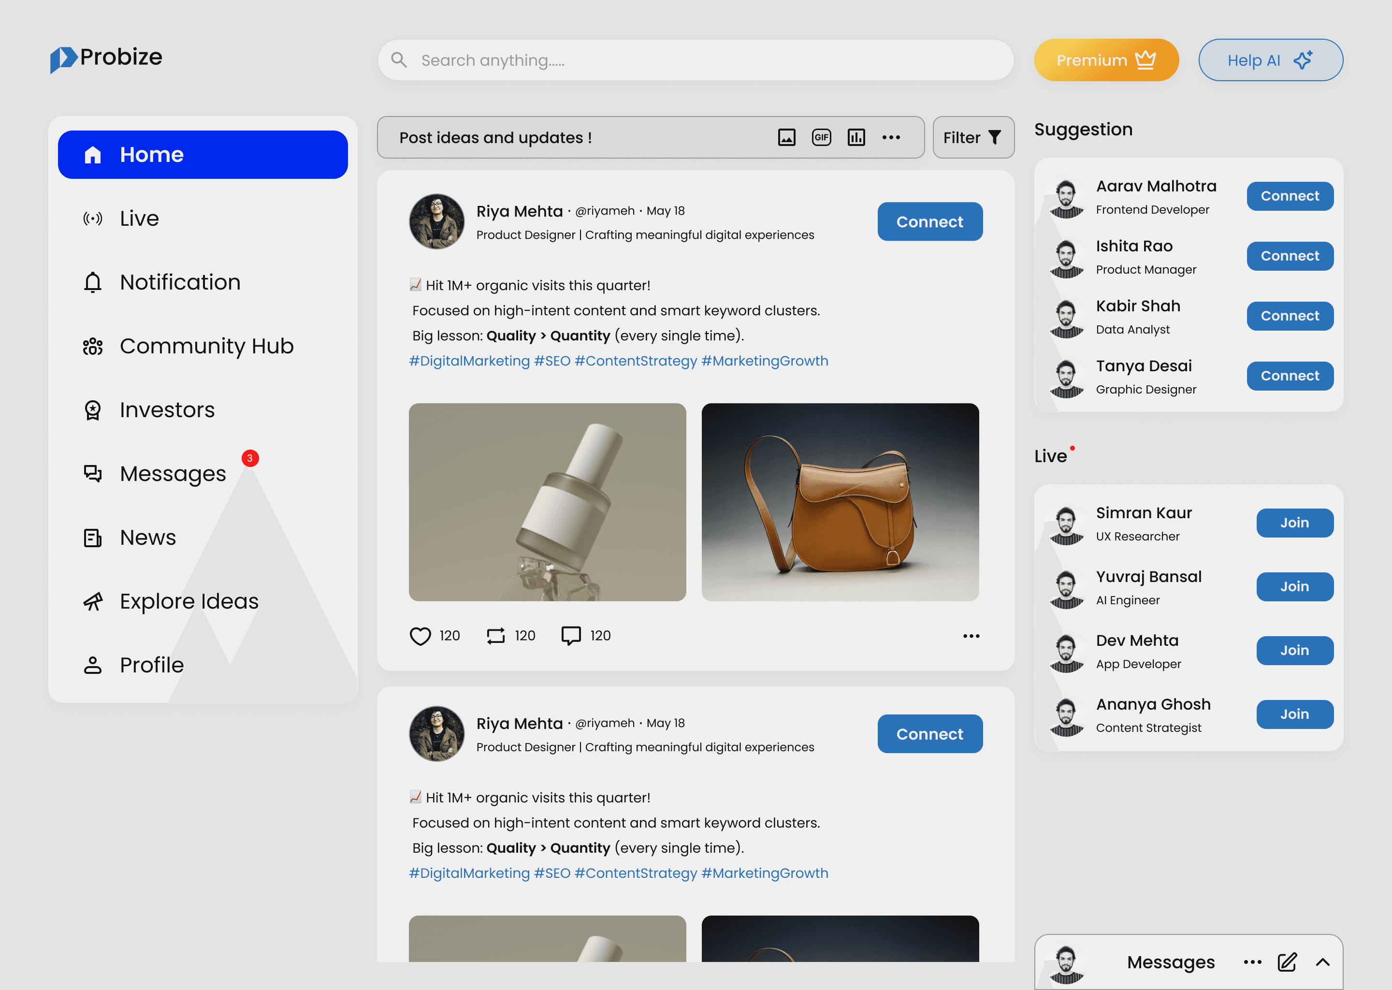Open Investors in the sidebar
This screenshot has height=990, width=1392.
(203, 409)
